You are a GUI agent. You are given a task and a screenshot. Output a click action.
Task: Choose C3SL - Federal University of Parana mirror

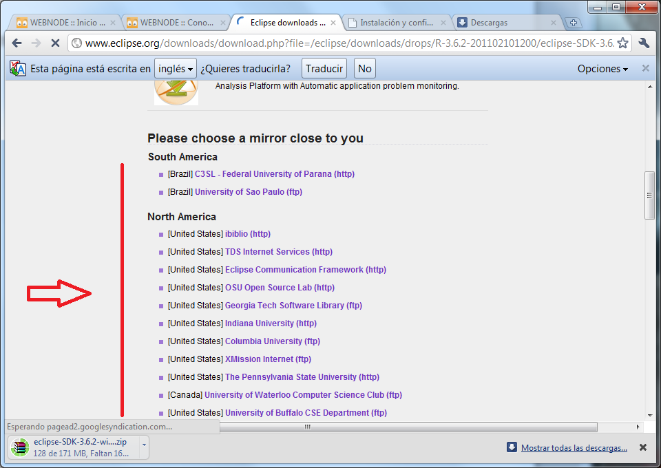tap(275, 174)
